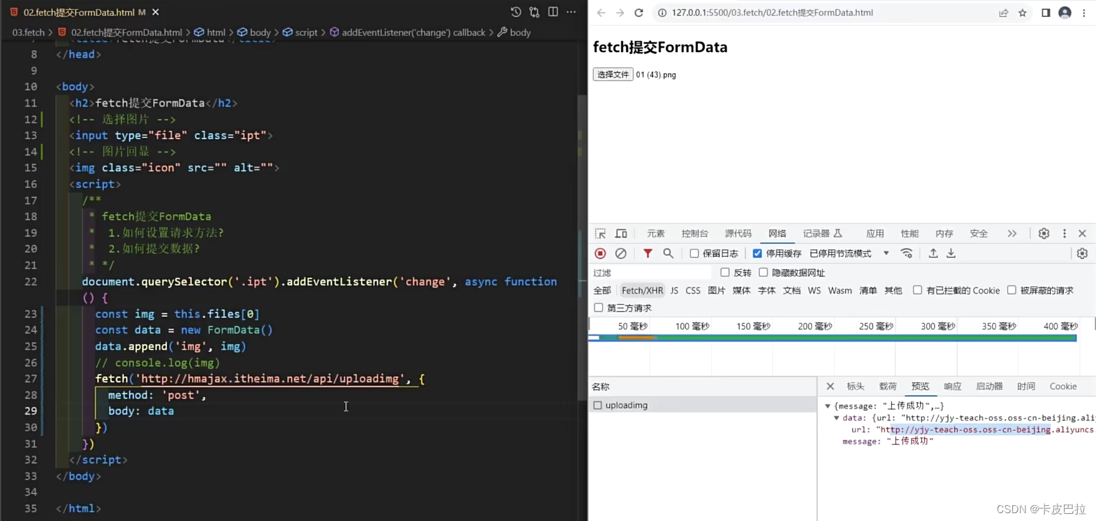Screen dimensions: 1096x521
Task: Split the editor with the layout icon
Action: [553, 12]
